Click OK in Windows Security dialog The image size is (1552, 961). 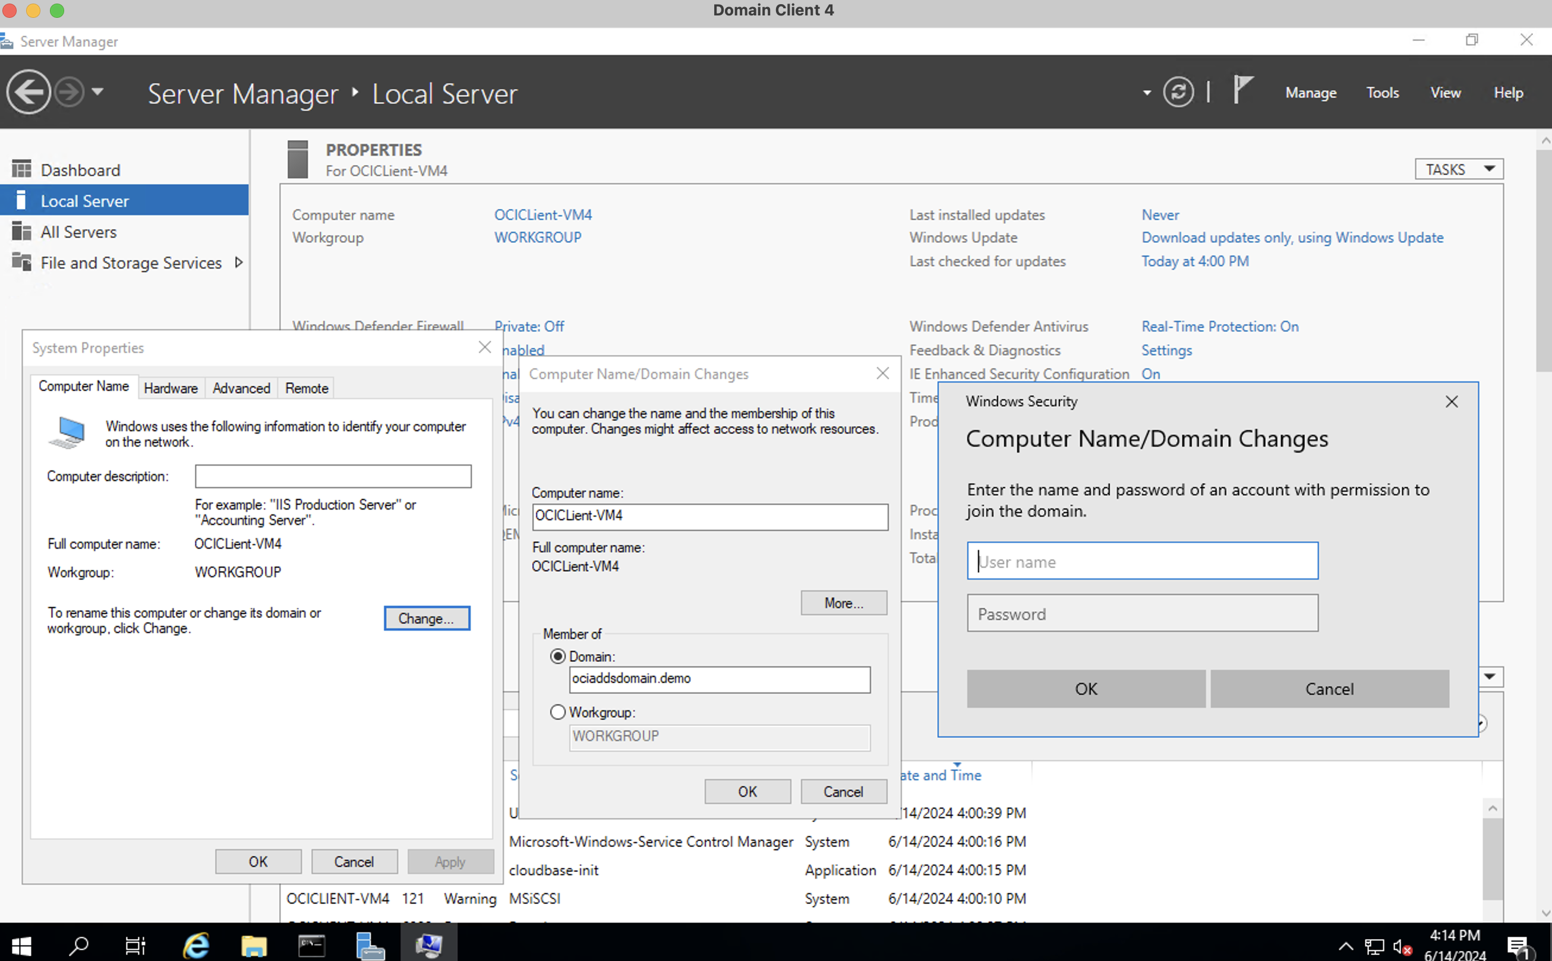click(x=1086, y=687)
